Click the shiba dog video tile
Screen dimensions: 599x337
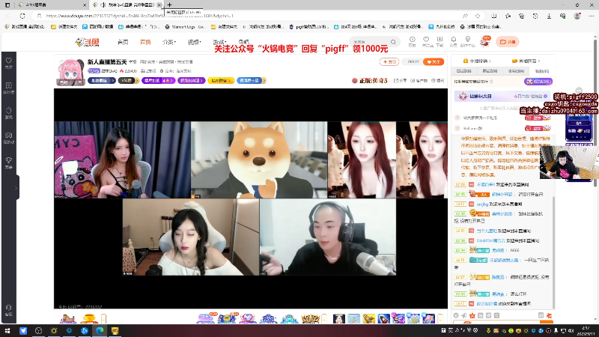(x=259, y=160)
